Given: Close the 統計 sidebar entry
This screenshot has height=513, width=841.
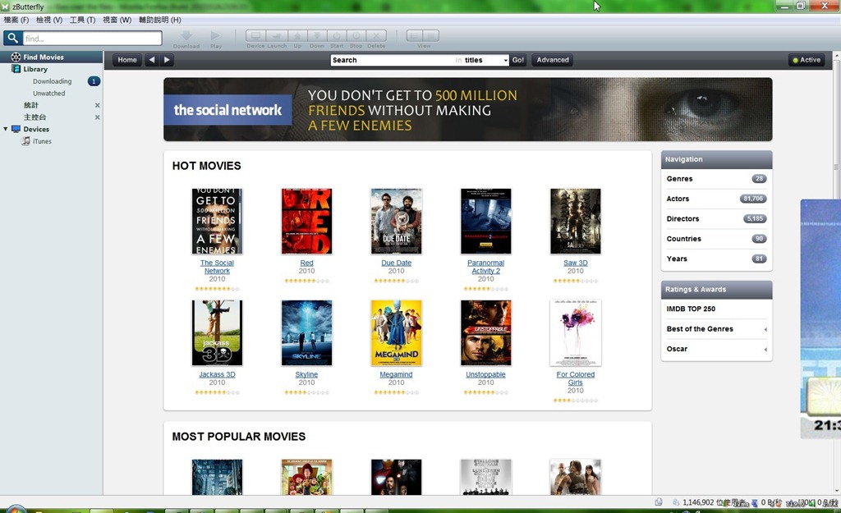Looking at the screenshot, I should point(97,105).
